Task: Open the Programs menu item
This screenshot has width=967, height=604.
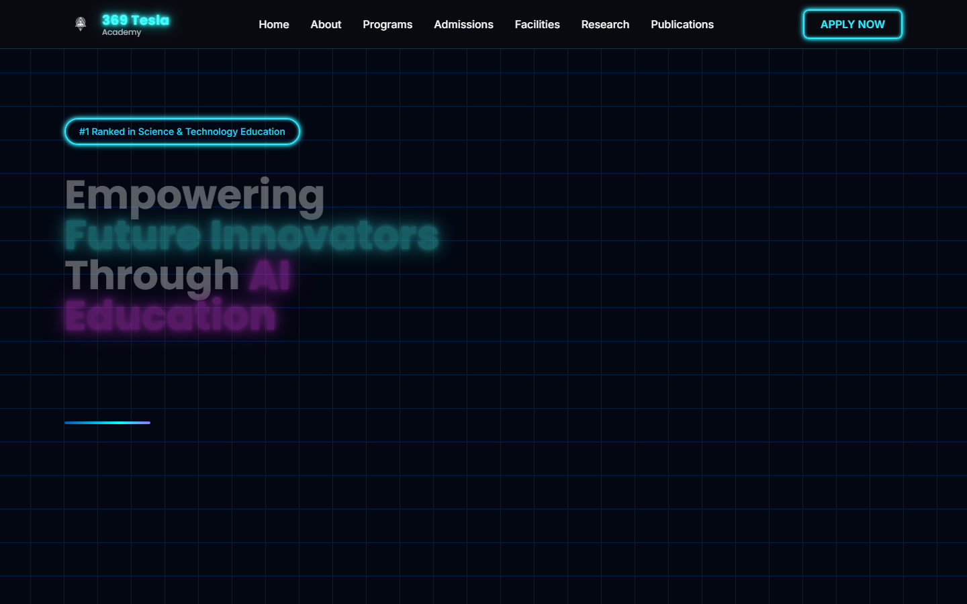Action: 387,24
